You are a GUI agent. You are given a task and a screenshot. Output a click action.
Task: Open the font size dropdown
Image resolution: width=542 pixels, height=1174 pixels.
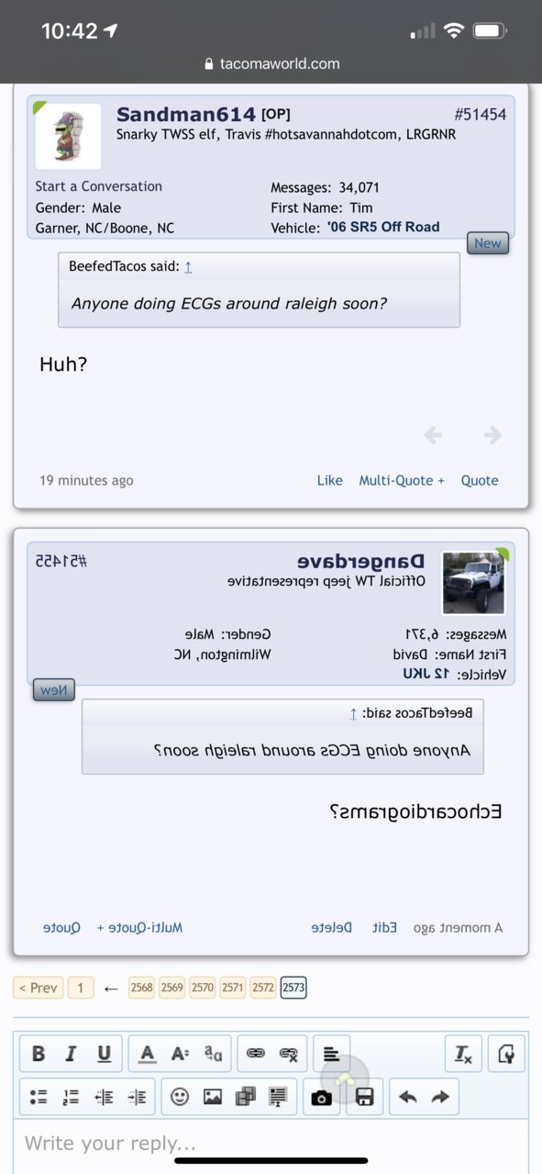pyautogui.click(x=180, y=1054)
